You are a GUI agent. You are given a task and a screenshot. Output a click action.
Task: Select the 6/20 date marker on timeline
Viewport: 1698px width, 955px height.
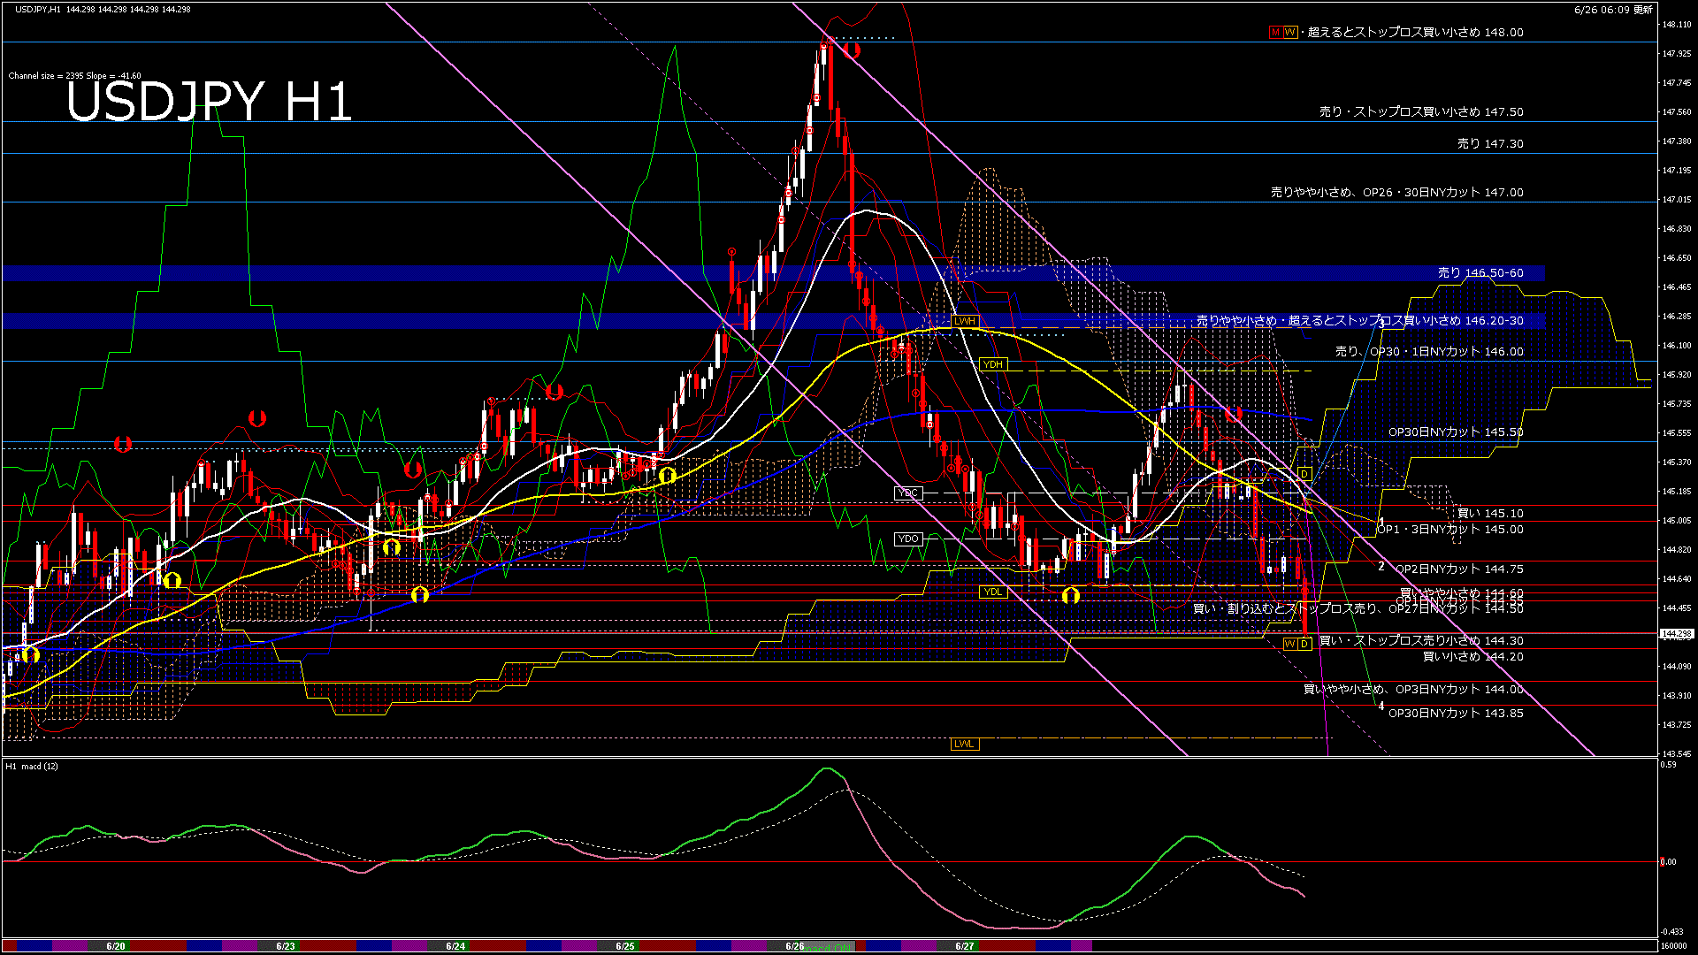pyautogui.click(x=116, y=946)
